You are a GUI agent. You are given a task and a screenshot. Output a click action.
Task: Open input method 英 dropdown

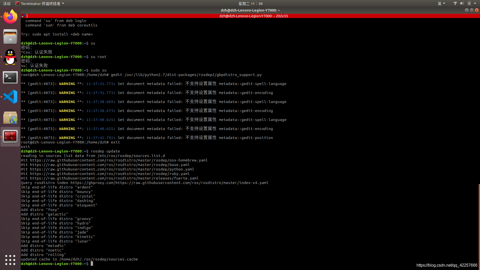(441, 3)
